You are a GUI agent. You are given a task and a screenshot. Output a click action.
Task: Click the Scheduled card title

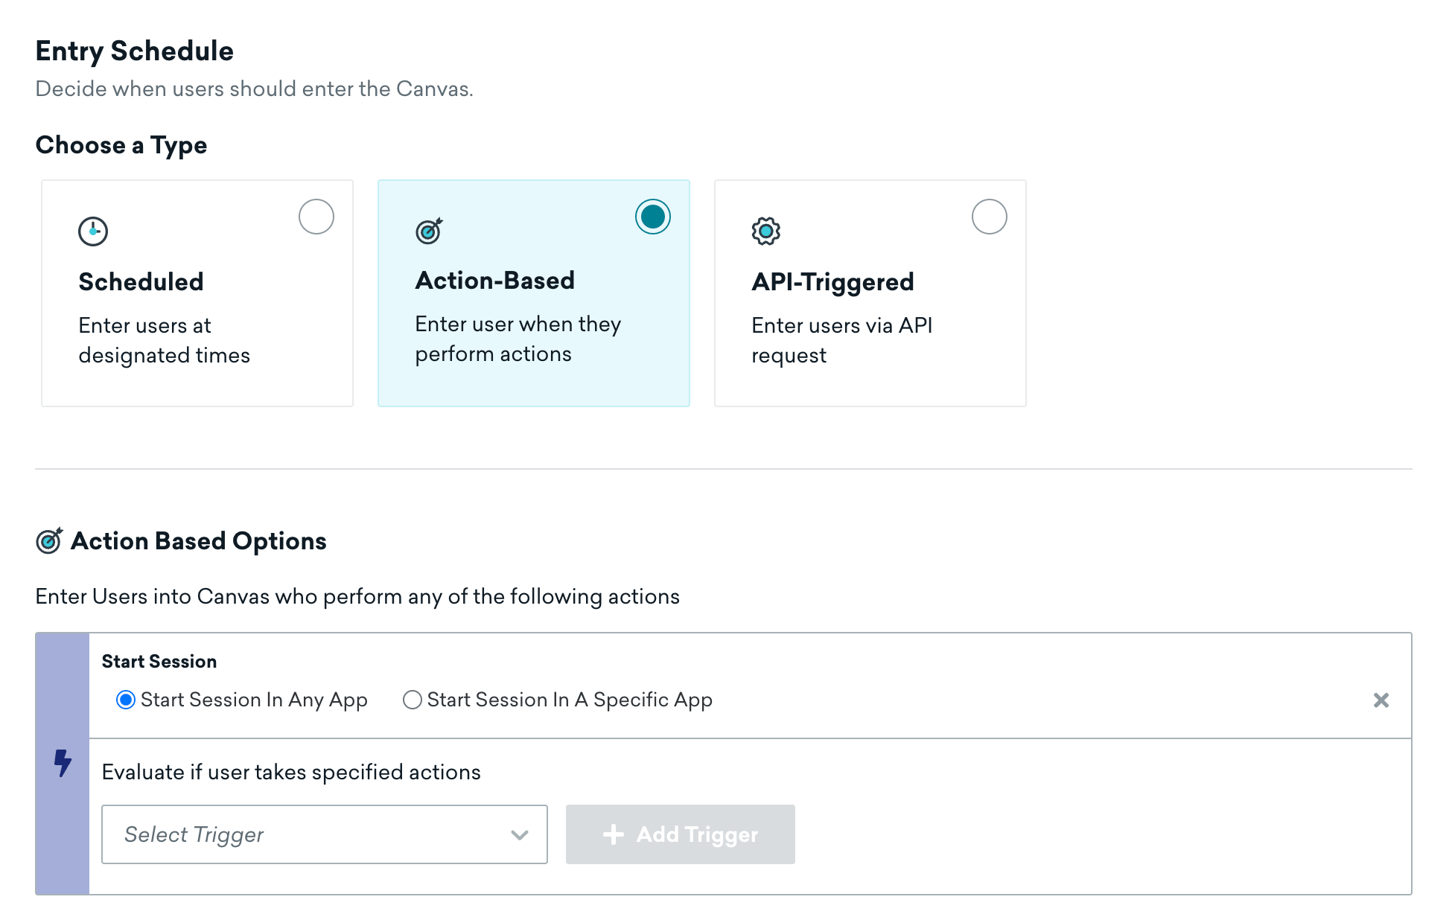pyautogui.click(x=141, y=282)
